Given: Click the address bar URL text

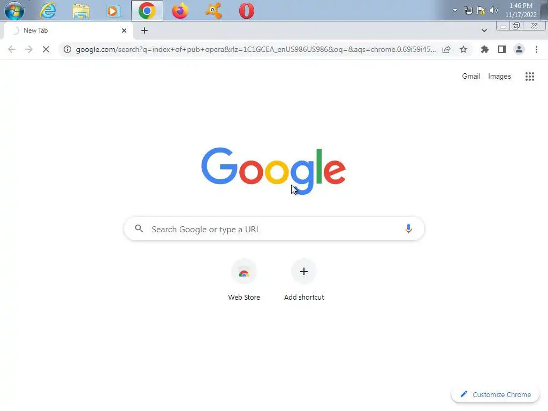Looking at the screenshot, I should [256, 49].
